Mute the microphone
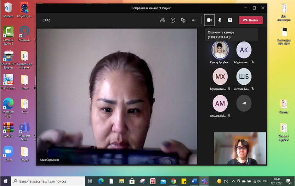The width and height of the screenshot is (295, 186). click(x=220, y=20)
